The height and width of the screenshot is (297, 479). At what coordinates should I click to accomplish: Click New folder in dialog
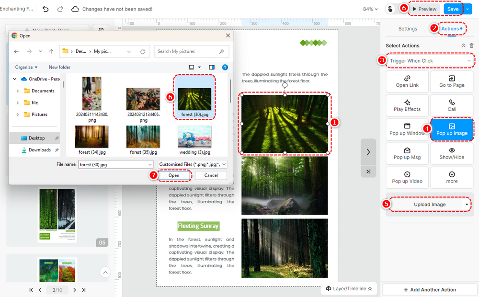59,67
